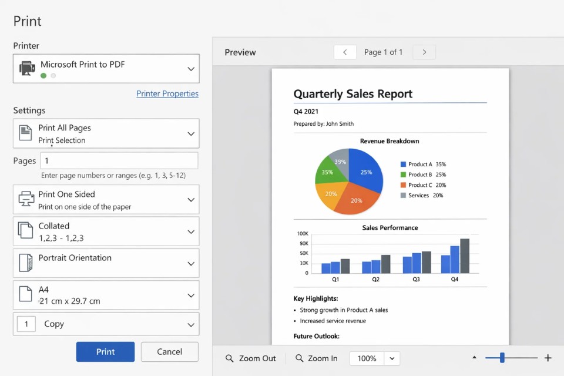The height and width of the screenshot is (376, 564).
Task: Click the next page arrow in Preview
Action: 424,52
